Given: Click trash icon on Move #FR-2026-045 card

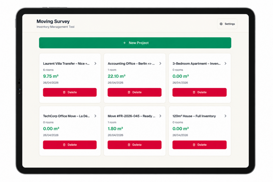Looking at the screenshot, I should click(x=129, y=145).
